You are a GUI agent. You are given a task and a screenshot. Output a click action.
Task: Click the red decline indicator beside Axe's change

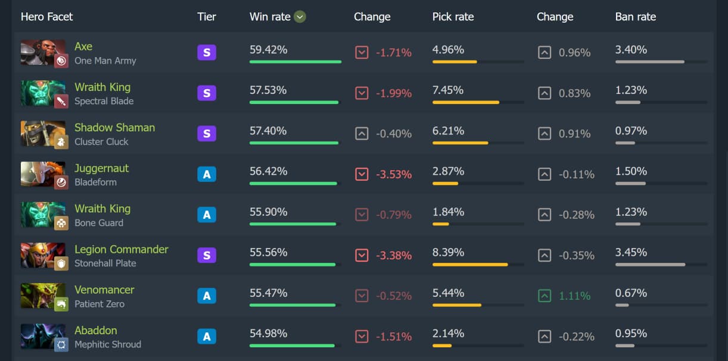click(x=362, y=52)
